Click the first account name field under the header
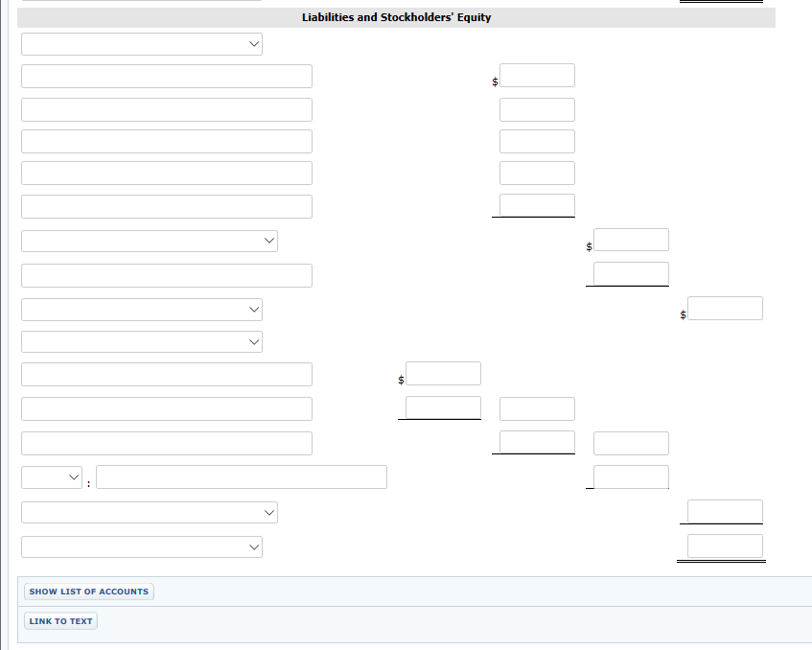812x650 pixels. [167, 76]
